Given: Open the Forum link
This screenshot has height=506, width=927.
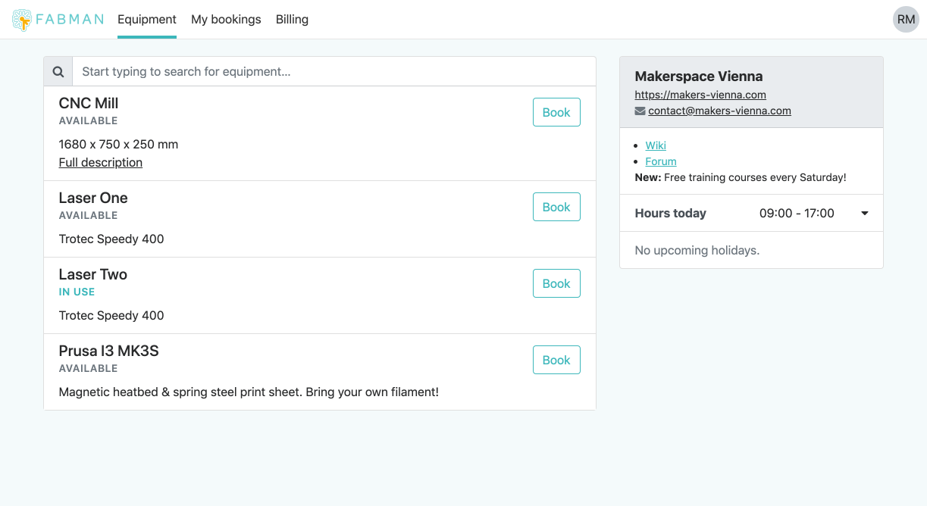Looking at the screenshot, I should tap(661, 161).
